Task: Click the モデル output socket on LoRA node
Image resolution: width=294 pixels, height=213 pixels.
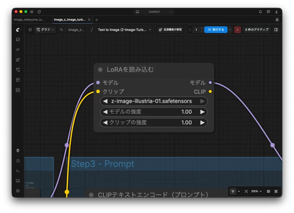Action: (210, 82)
